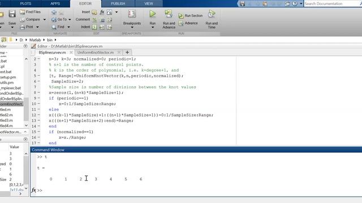Open the Help dropdown arrow
Image resolution: width=362 pixels, height=203 pixels.
click(301, 4)
